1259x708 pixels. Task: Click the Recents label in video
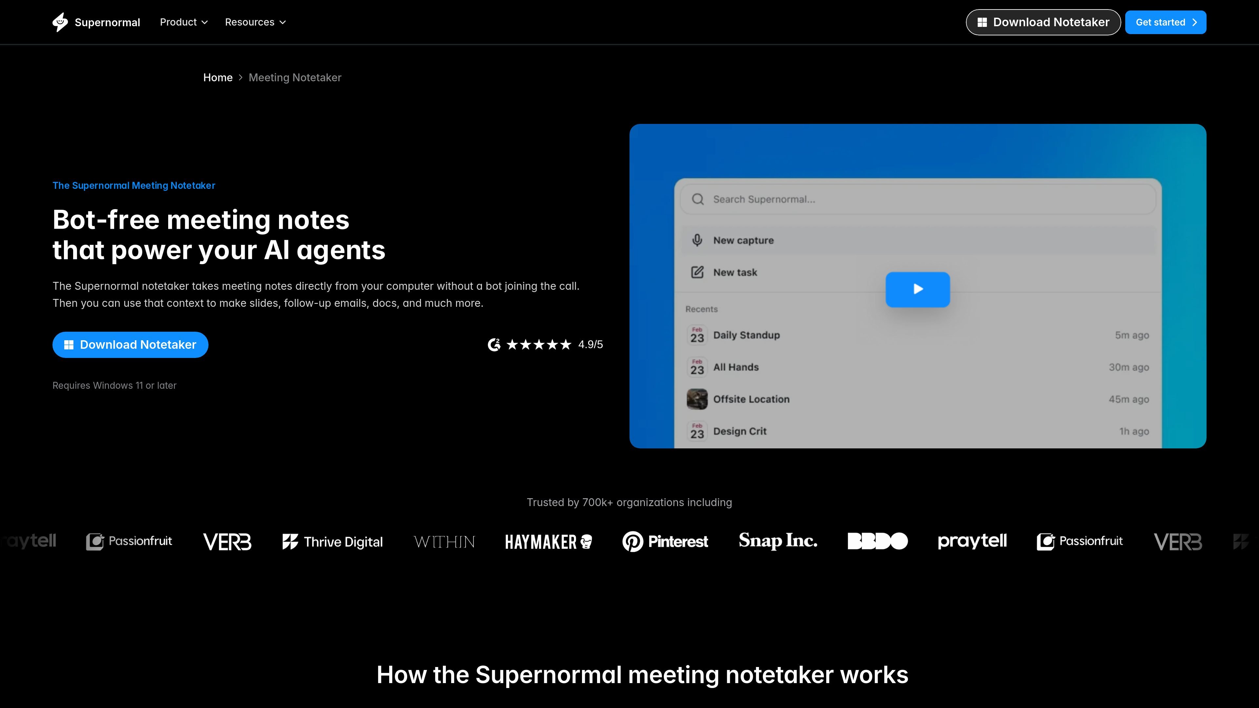coord(701,309)
